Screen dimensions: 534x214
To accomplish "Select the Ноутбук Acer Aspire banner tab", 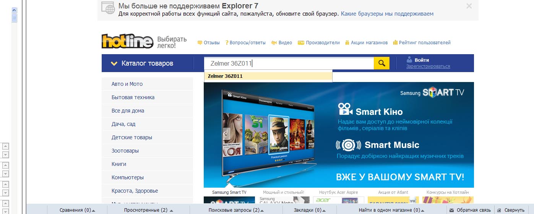I will [x=339, y=192].
